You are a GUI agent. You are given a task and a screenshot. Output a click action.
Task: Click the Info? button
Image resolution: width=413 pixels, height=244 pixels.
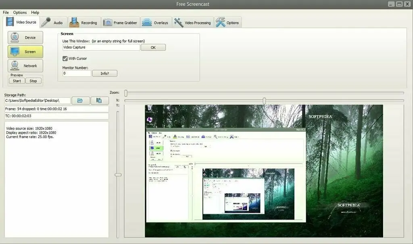click(x=104, y=73)
